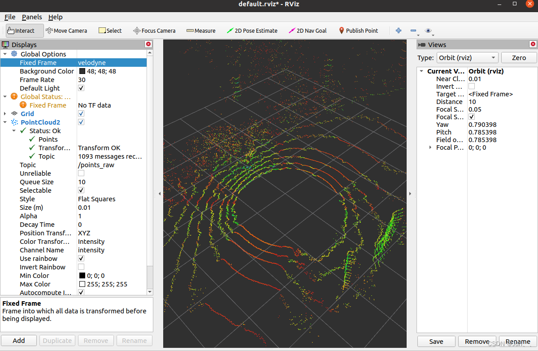The height and width of the screenshot is (351, 538).
Task: Click the Status Ok checkmark icon
Action: [x=23, y=131]
